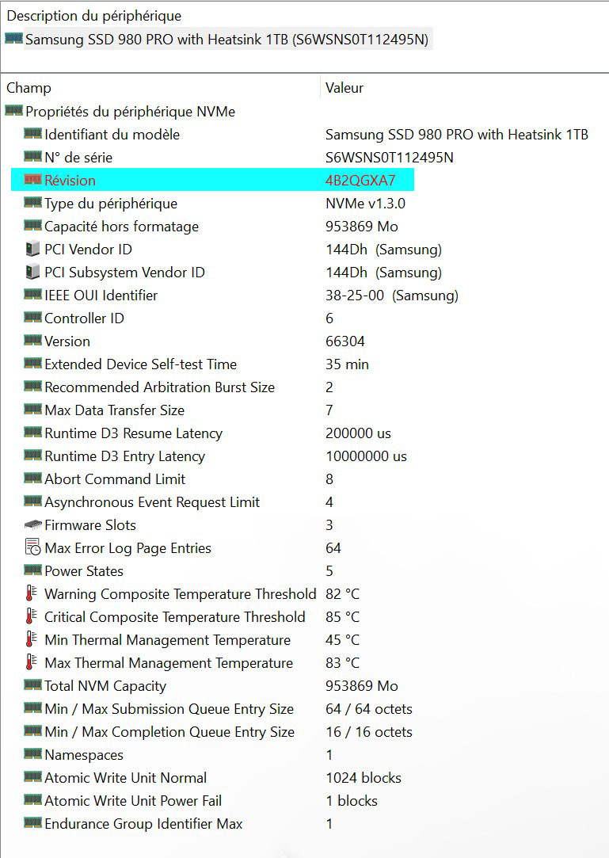Click the Atomic Write Unit Power Fail icon

pyautogui.click(x=32, y=800)
